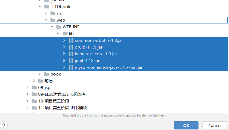The width and height of the screenshot is (229, 130).
Task: Collapse the lib folder
Action: click(58, 33)
